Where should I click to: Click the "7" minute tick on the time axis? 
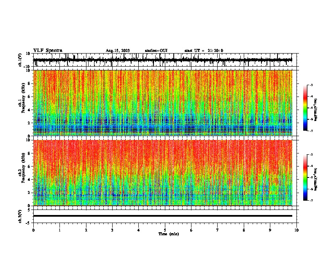218,230
